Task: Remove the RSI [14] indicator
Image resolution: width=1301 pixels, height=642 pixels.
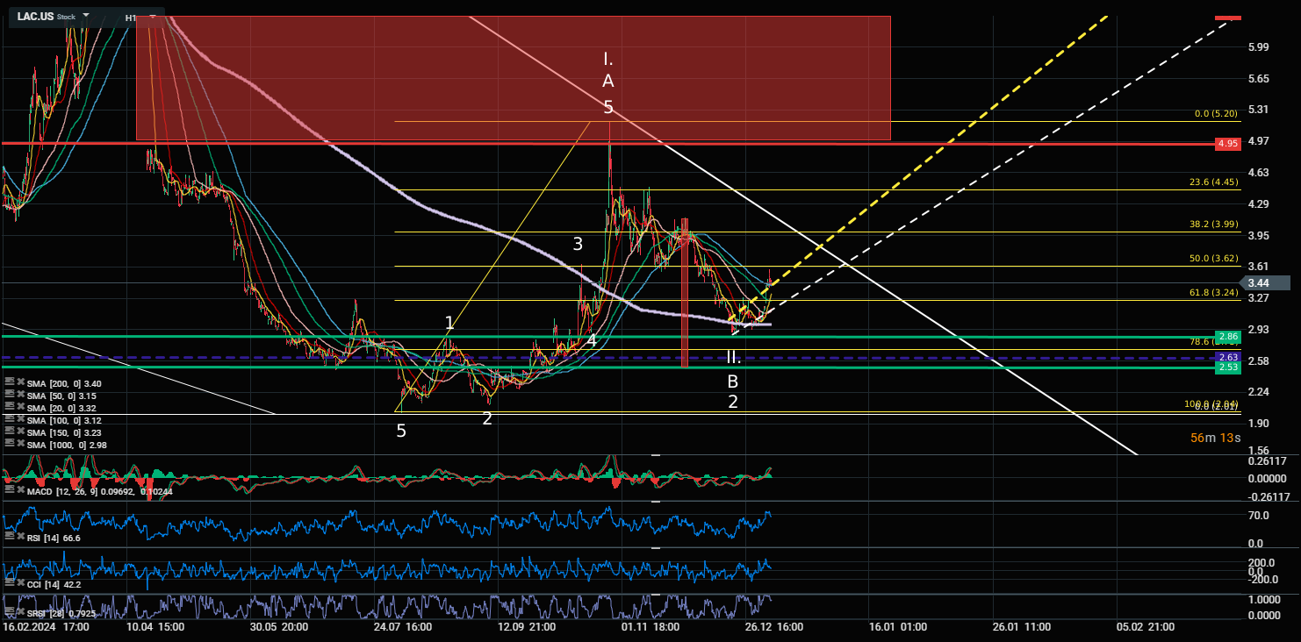Action: click(x=21, y=537)
